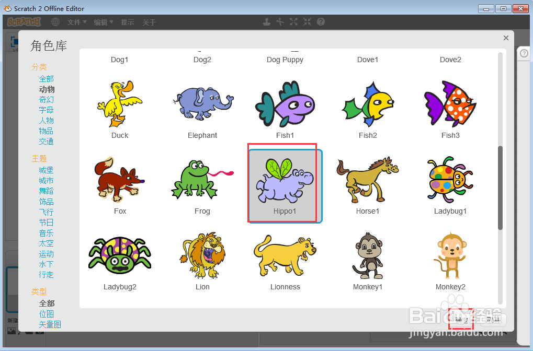
Task: Click the Dog2 label
Action: click(202, 60)
